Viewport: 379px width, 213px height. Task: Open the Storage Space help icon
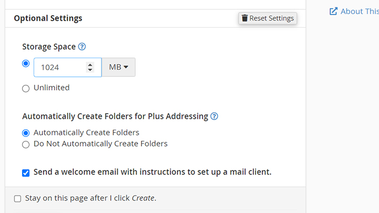click(82, 47)
